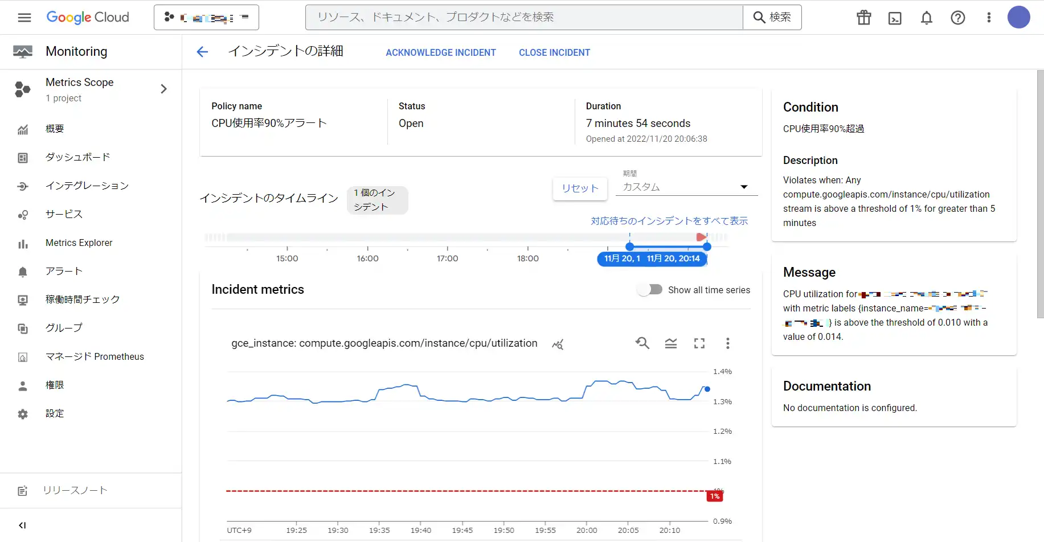Click the Monitoring product icon

pos(23,52)
